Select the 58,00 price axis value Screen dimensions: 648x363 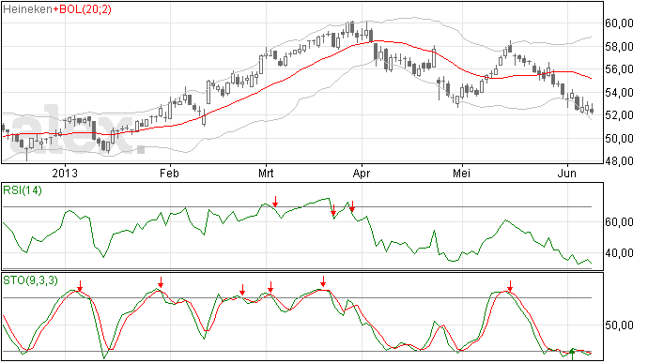tap(620, 46)
